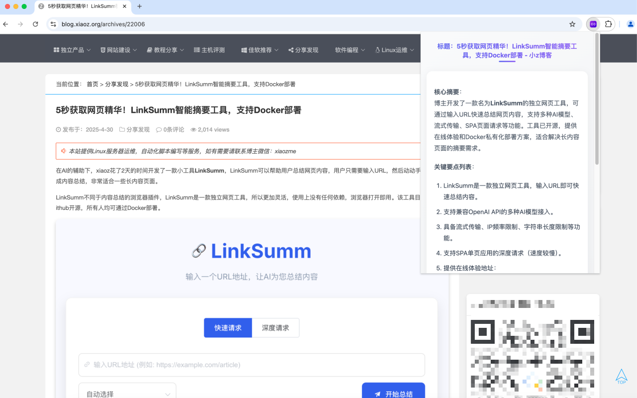This screenshot has height=398, width=637.
Task: Expand the 教程分享 dropdown chevron
Action: pyautogui.click(x=182, y=50)
